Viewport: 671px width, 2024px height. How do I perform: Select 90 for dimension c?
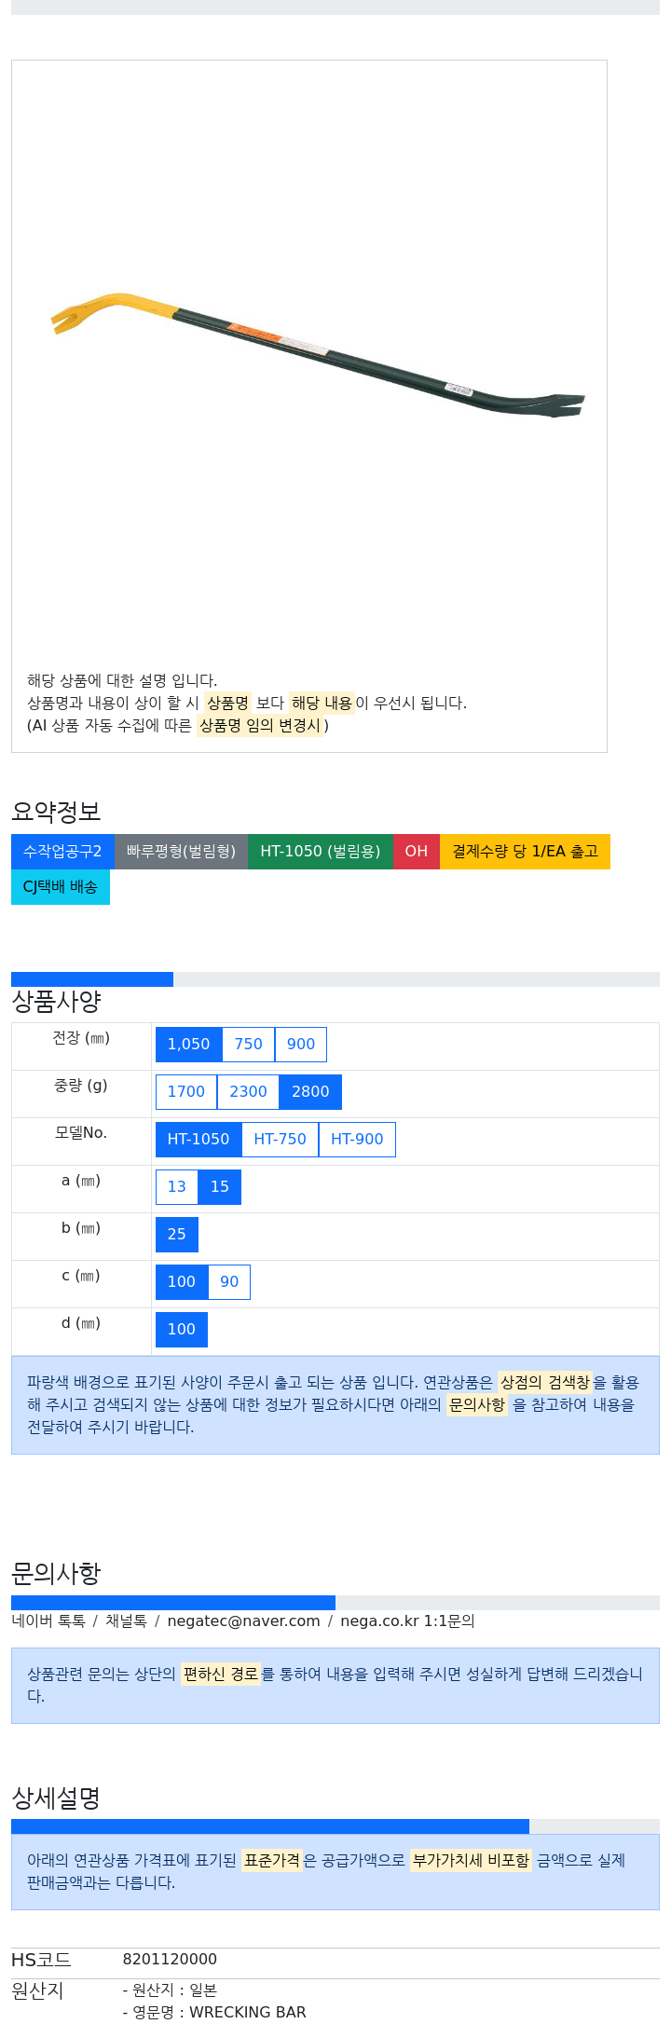(229, 1281)
